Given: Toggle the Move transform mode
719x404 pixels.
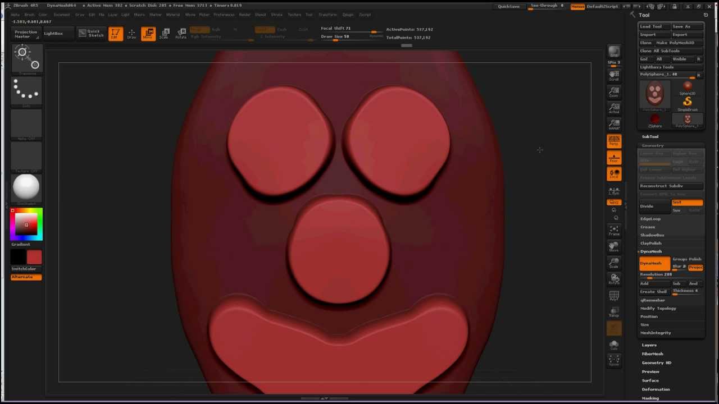Looking at the screenshot, I should [148, 34].
